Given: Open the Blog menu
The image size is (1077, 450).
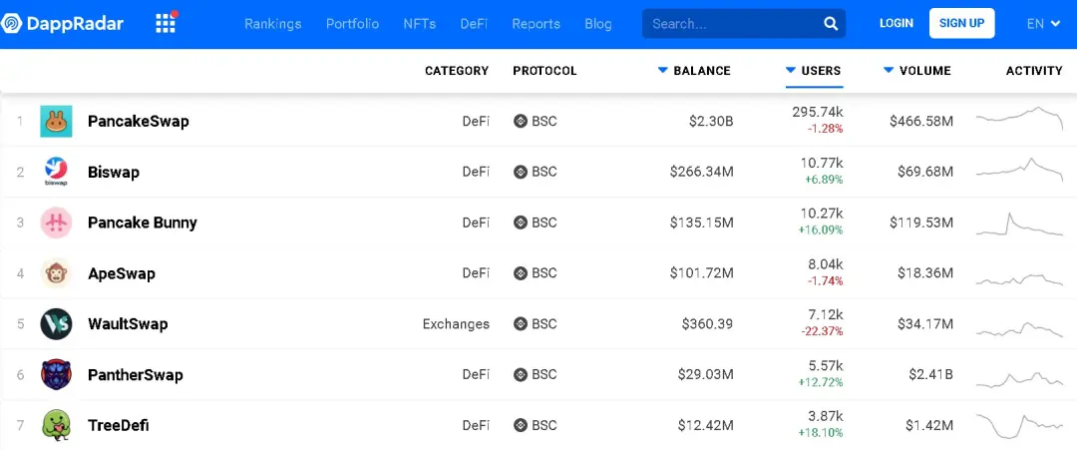Looking at the screenshot, I should [x=598, y=24].
